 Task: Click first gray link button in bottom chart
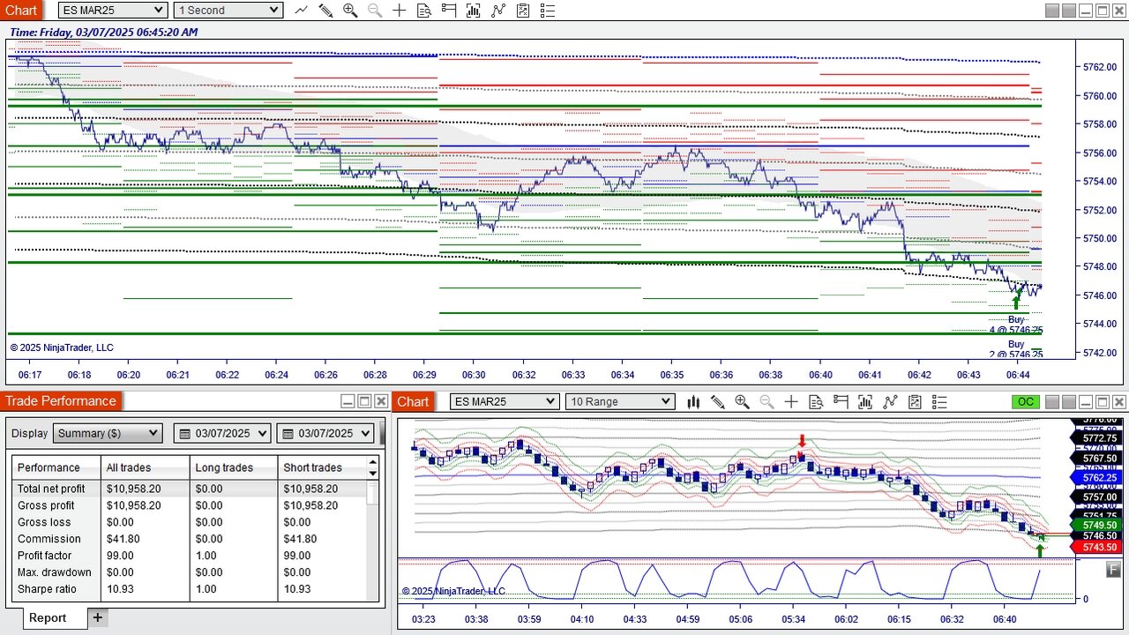[x=1051, y=402]
